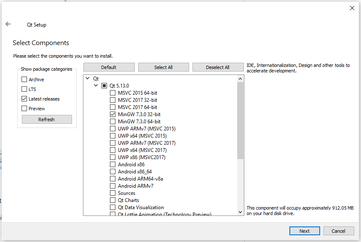Check Android ARM64-v8a component
This screenshot has width=361, height=242.
coord(112,179)
